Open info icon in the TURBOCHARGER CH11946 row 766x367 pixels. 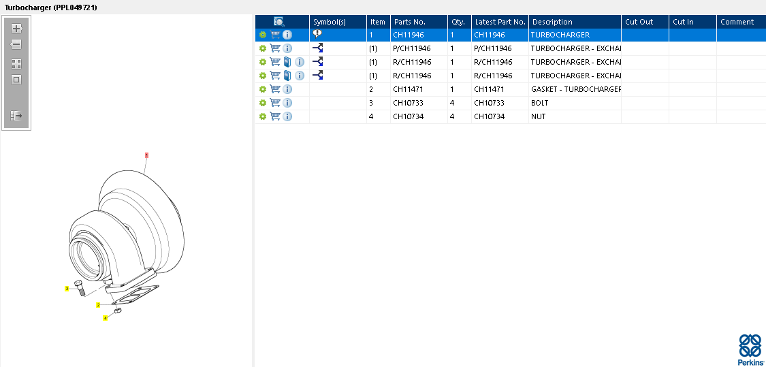coord(287,35)
